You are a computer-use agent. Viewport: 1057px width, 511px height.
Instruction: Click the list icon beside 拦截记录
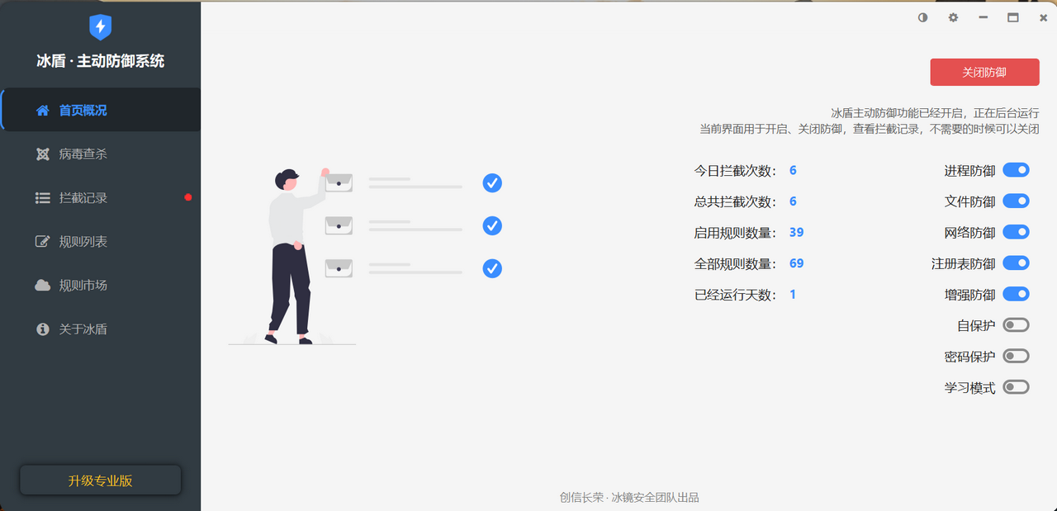point(42,198)
